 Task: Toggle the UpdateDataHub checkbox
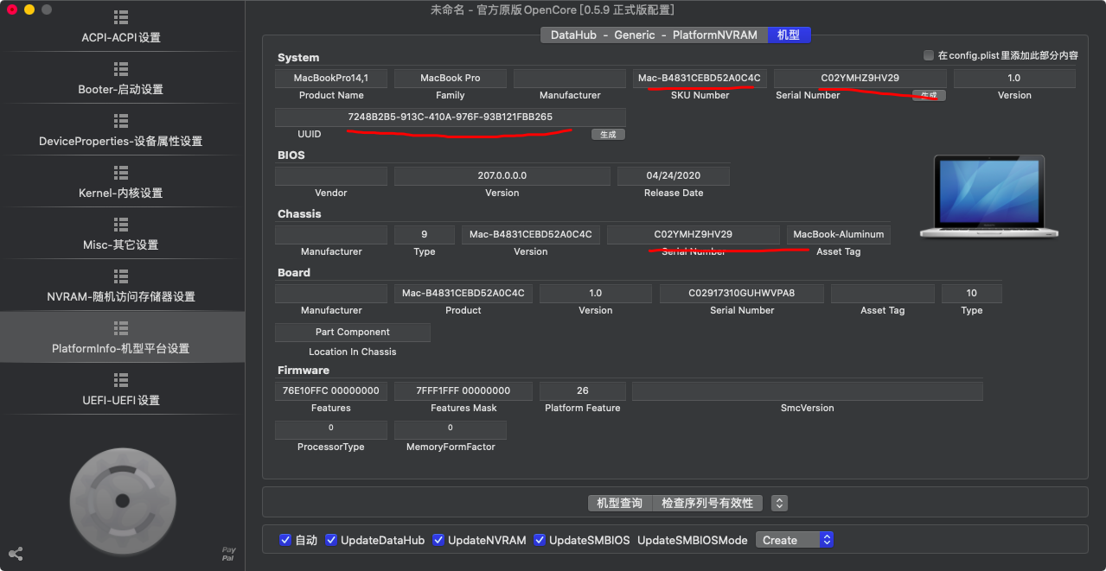point(331,540)
